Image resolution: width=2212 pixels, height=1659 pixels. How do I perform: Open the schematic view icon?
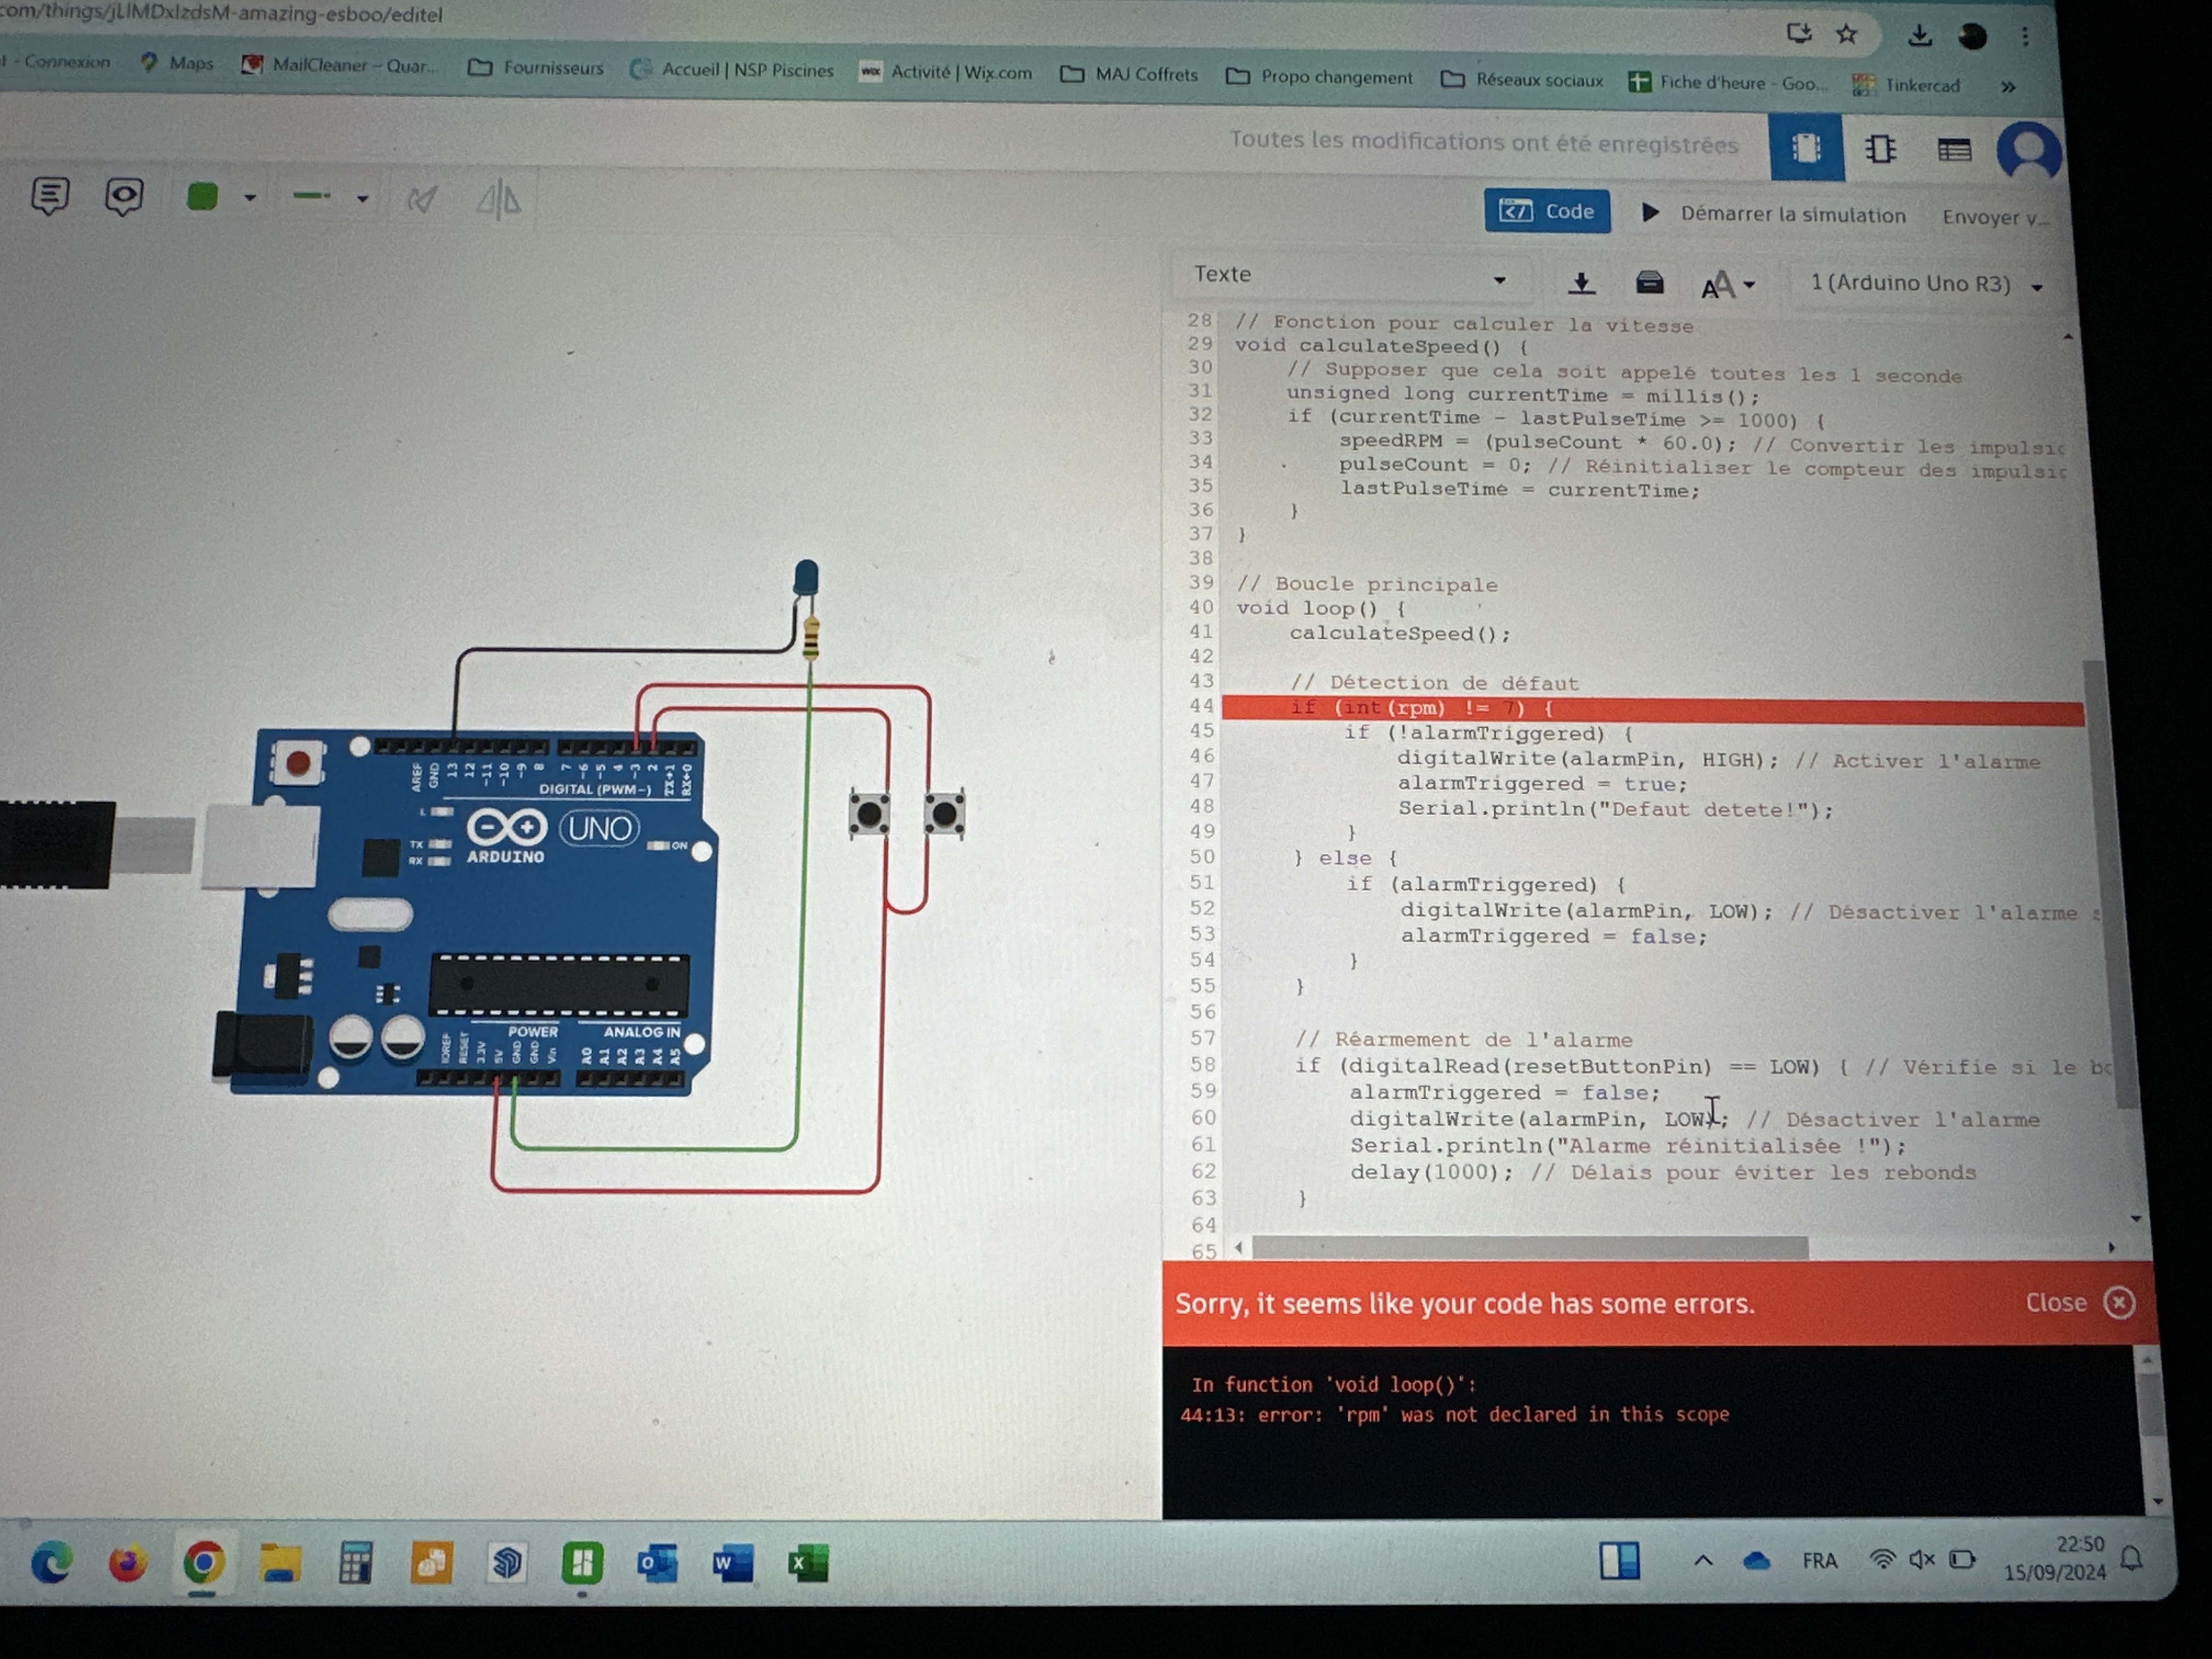(x=1880, y=150)
